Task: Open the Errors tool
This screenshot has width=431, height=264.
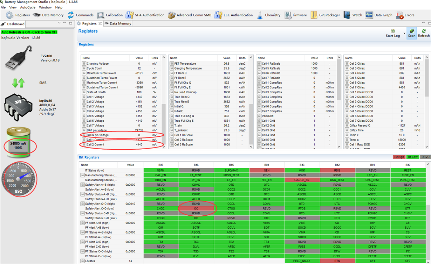Action: (405, 15)
